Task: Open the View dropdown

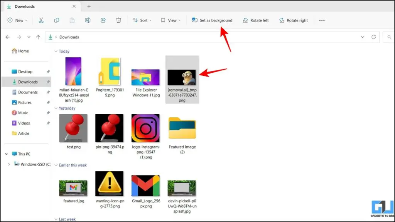Action: pyautogui.click(x=170, y=20)
